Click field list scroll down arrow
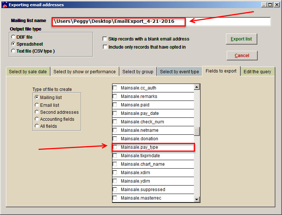Screen dimensions: 282x215 pyautogui.click(x=197, y=199)
